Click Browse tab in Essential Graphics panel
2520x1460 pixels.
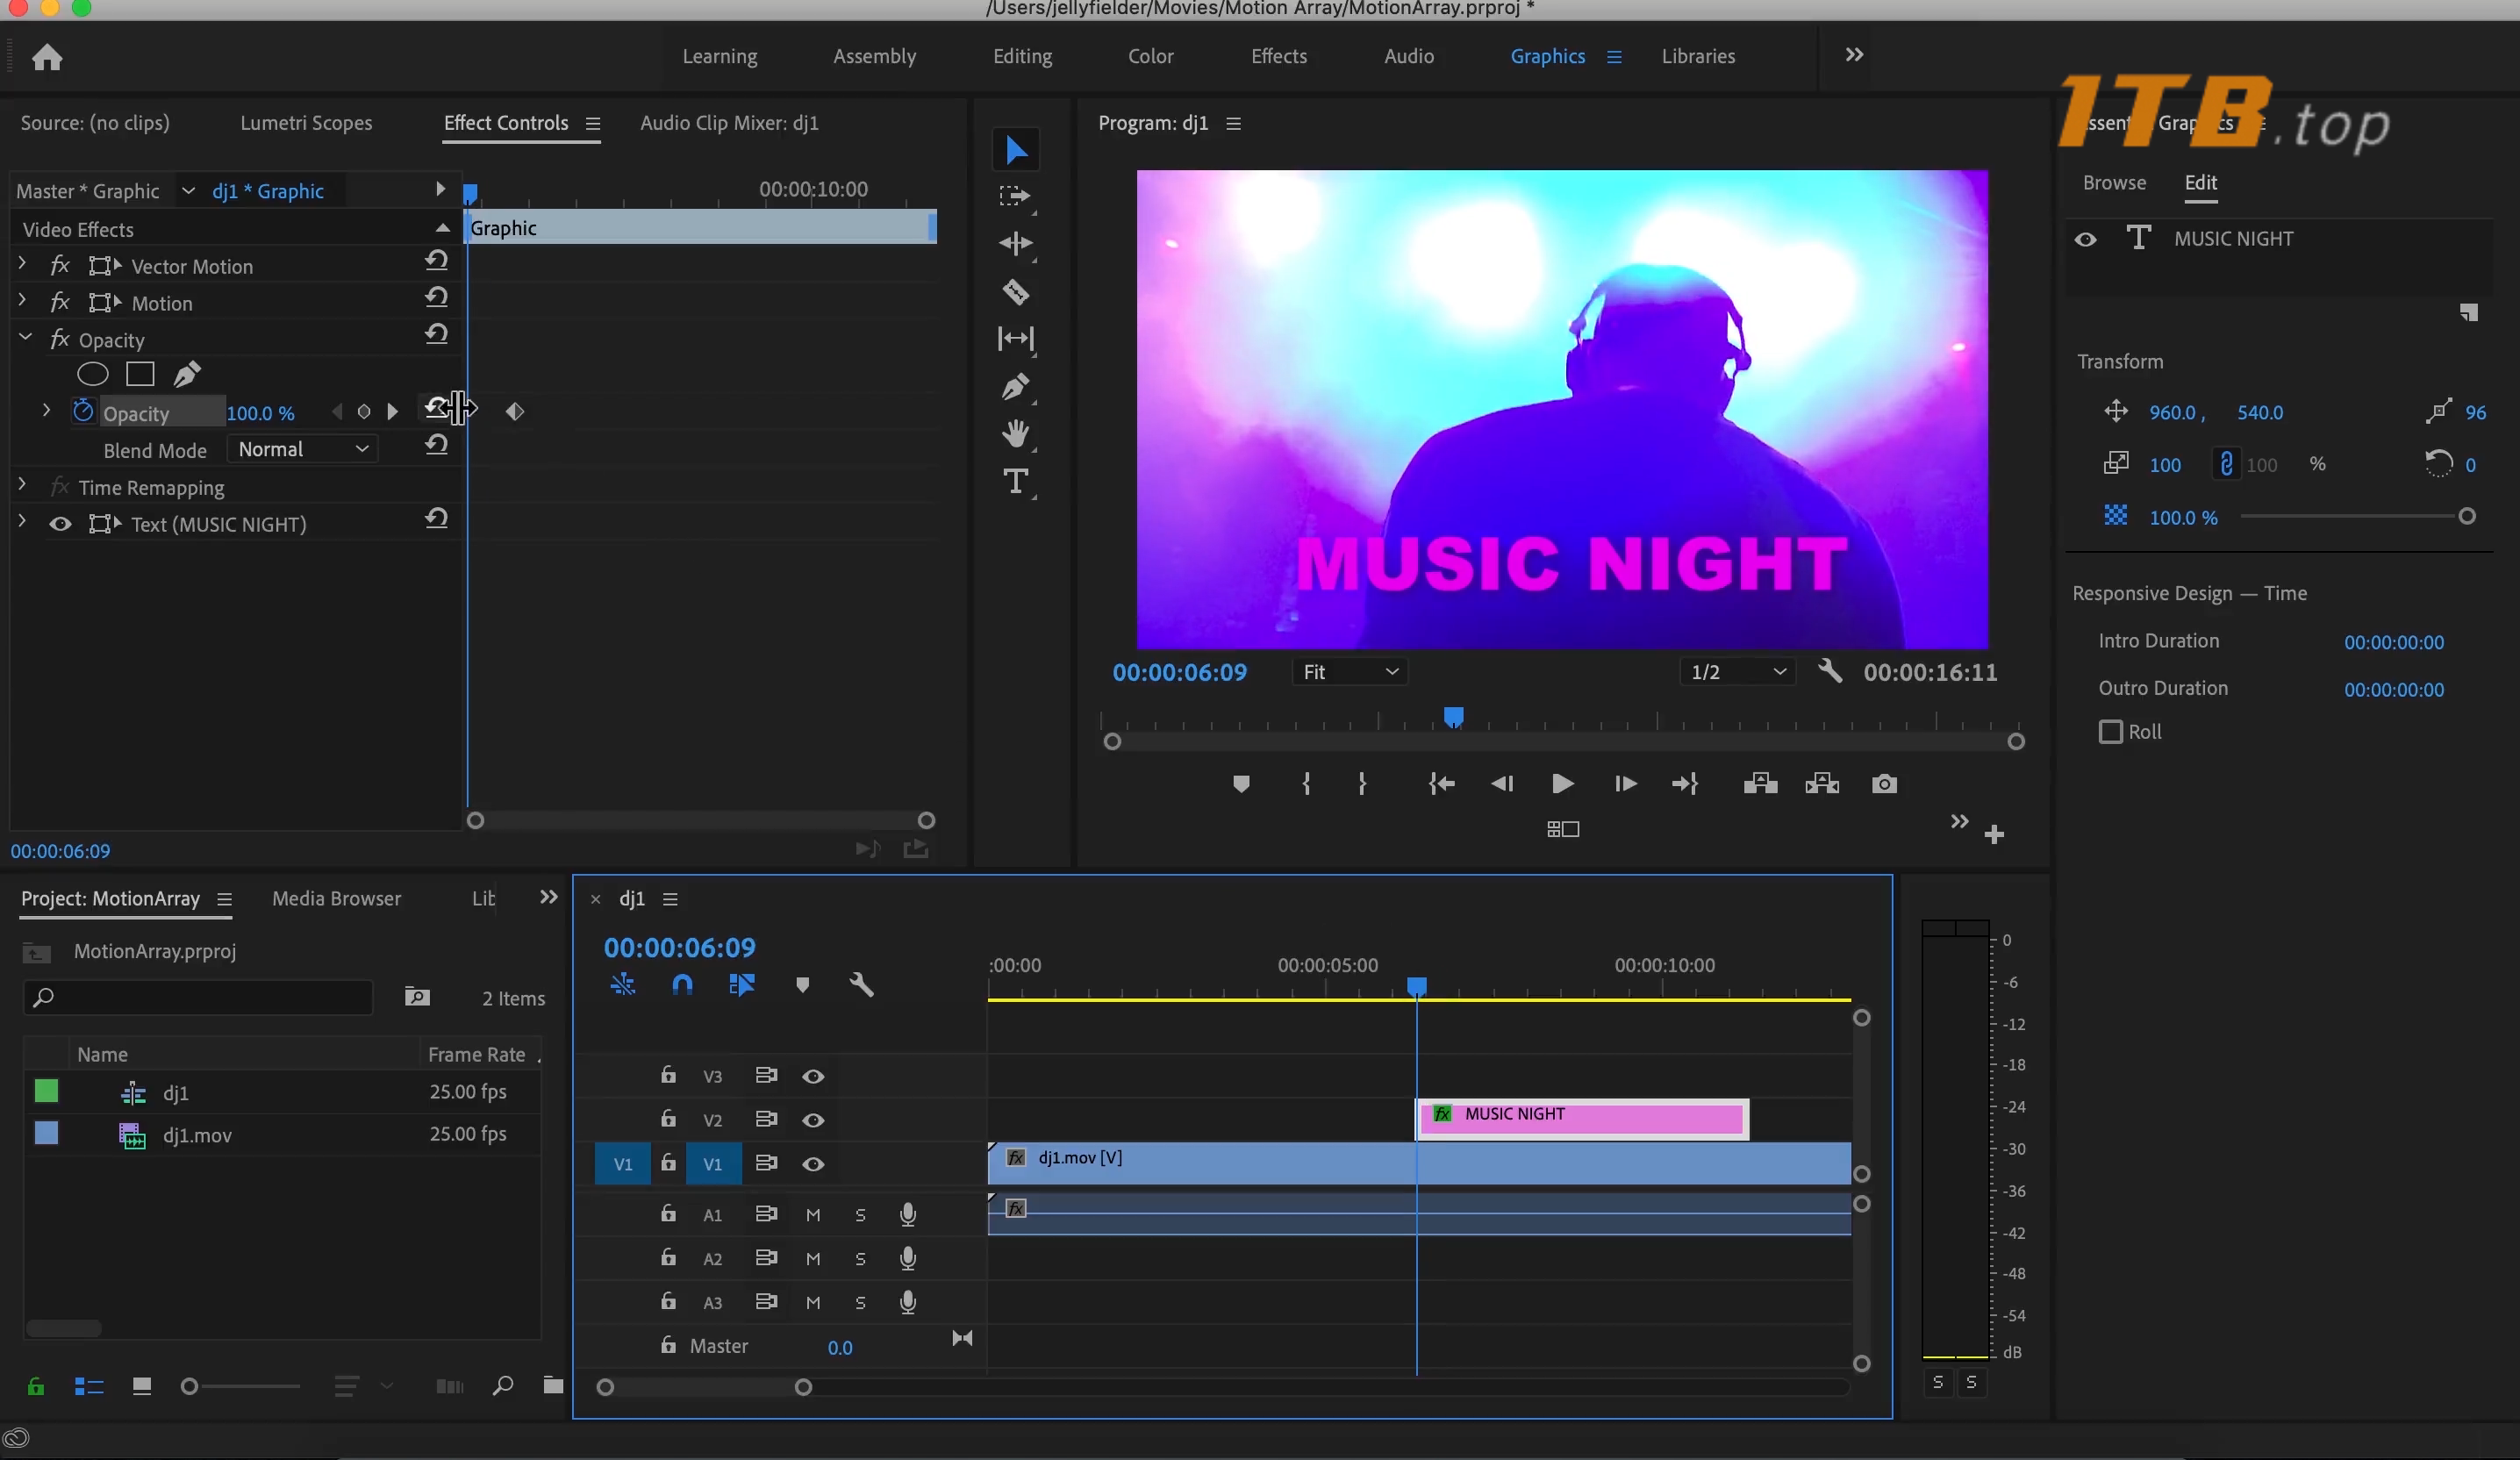click(2114, 181)
